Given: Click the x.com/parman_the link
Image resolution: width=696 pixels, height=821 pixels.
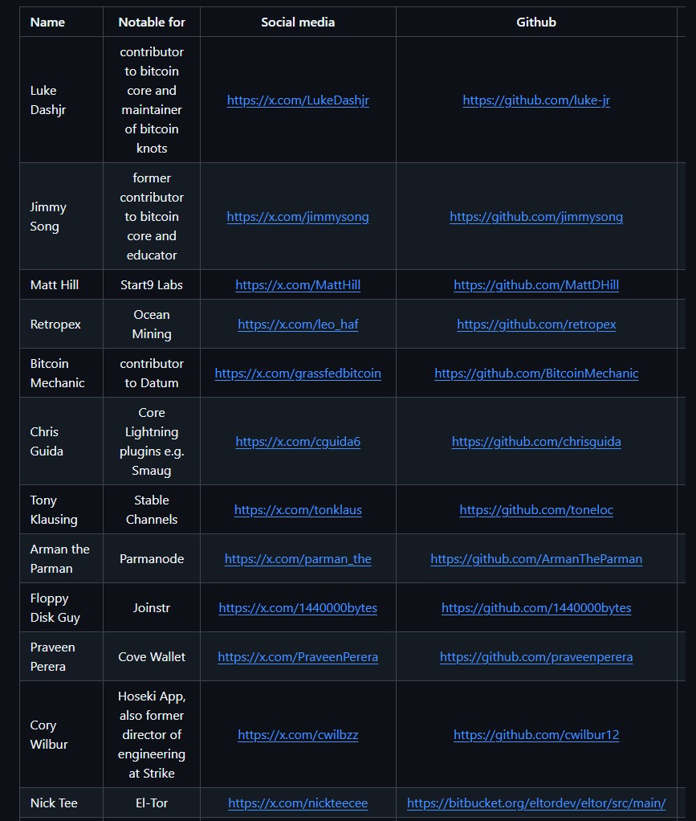Looking at the screenshot, I should click(298, 559).
